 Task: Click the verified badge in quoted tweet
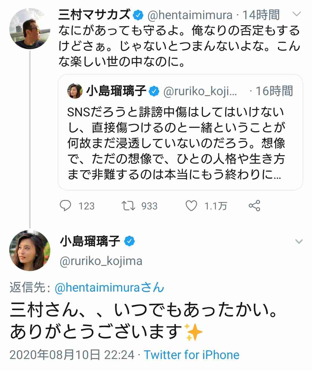(154, 91)
